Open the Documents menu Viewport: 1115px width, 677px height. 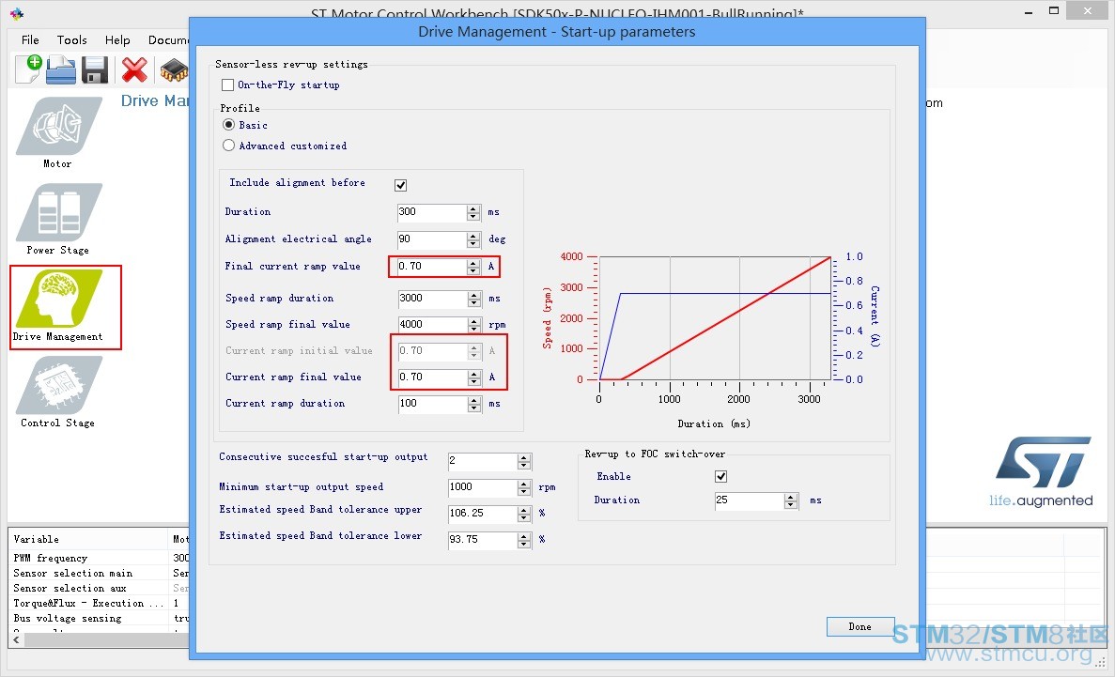[x=168, y=39]
